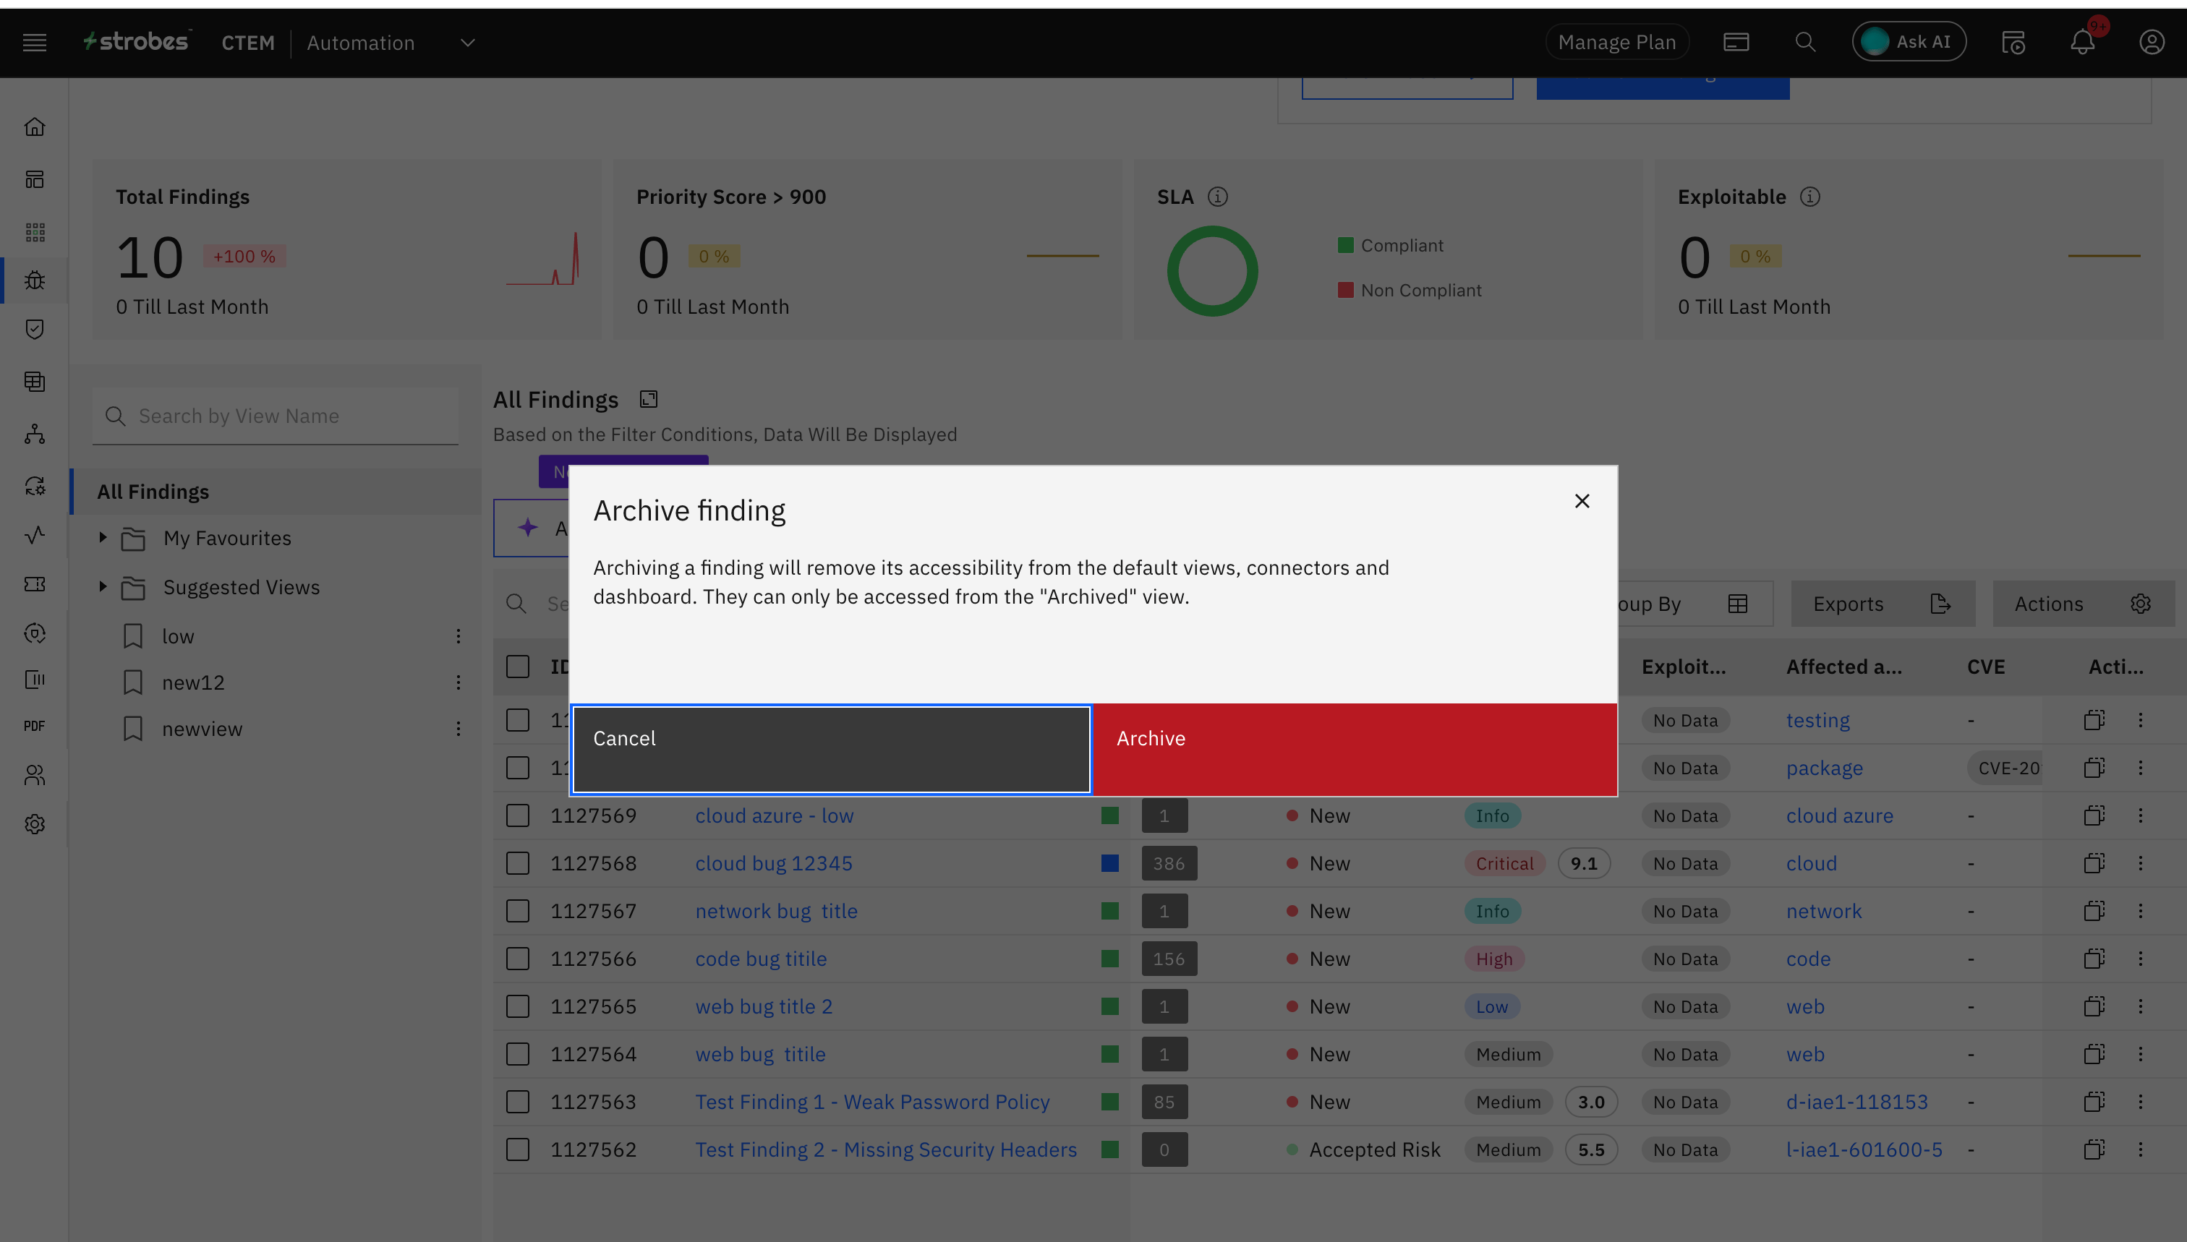Expand All Findings view to fullscreen icon
Image resolution: width=2187 pixels, height=1242 pixels.
click(x=649, y=399)
